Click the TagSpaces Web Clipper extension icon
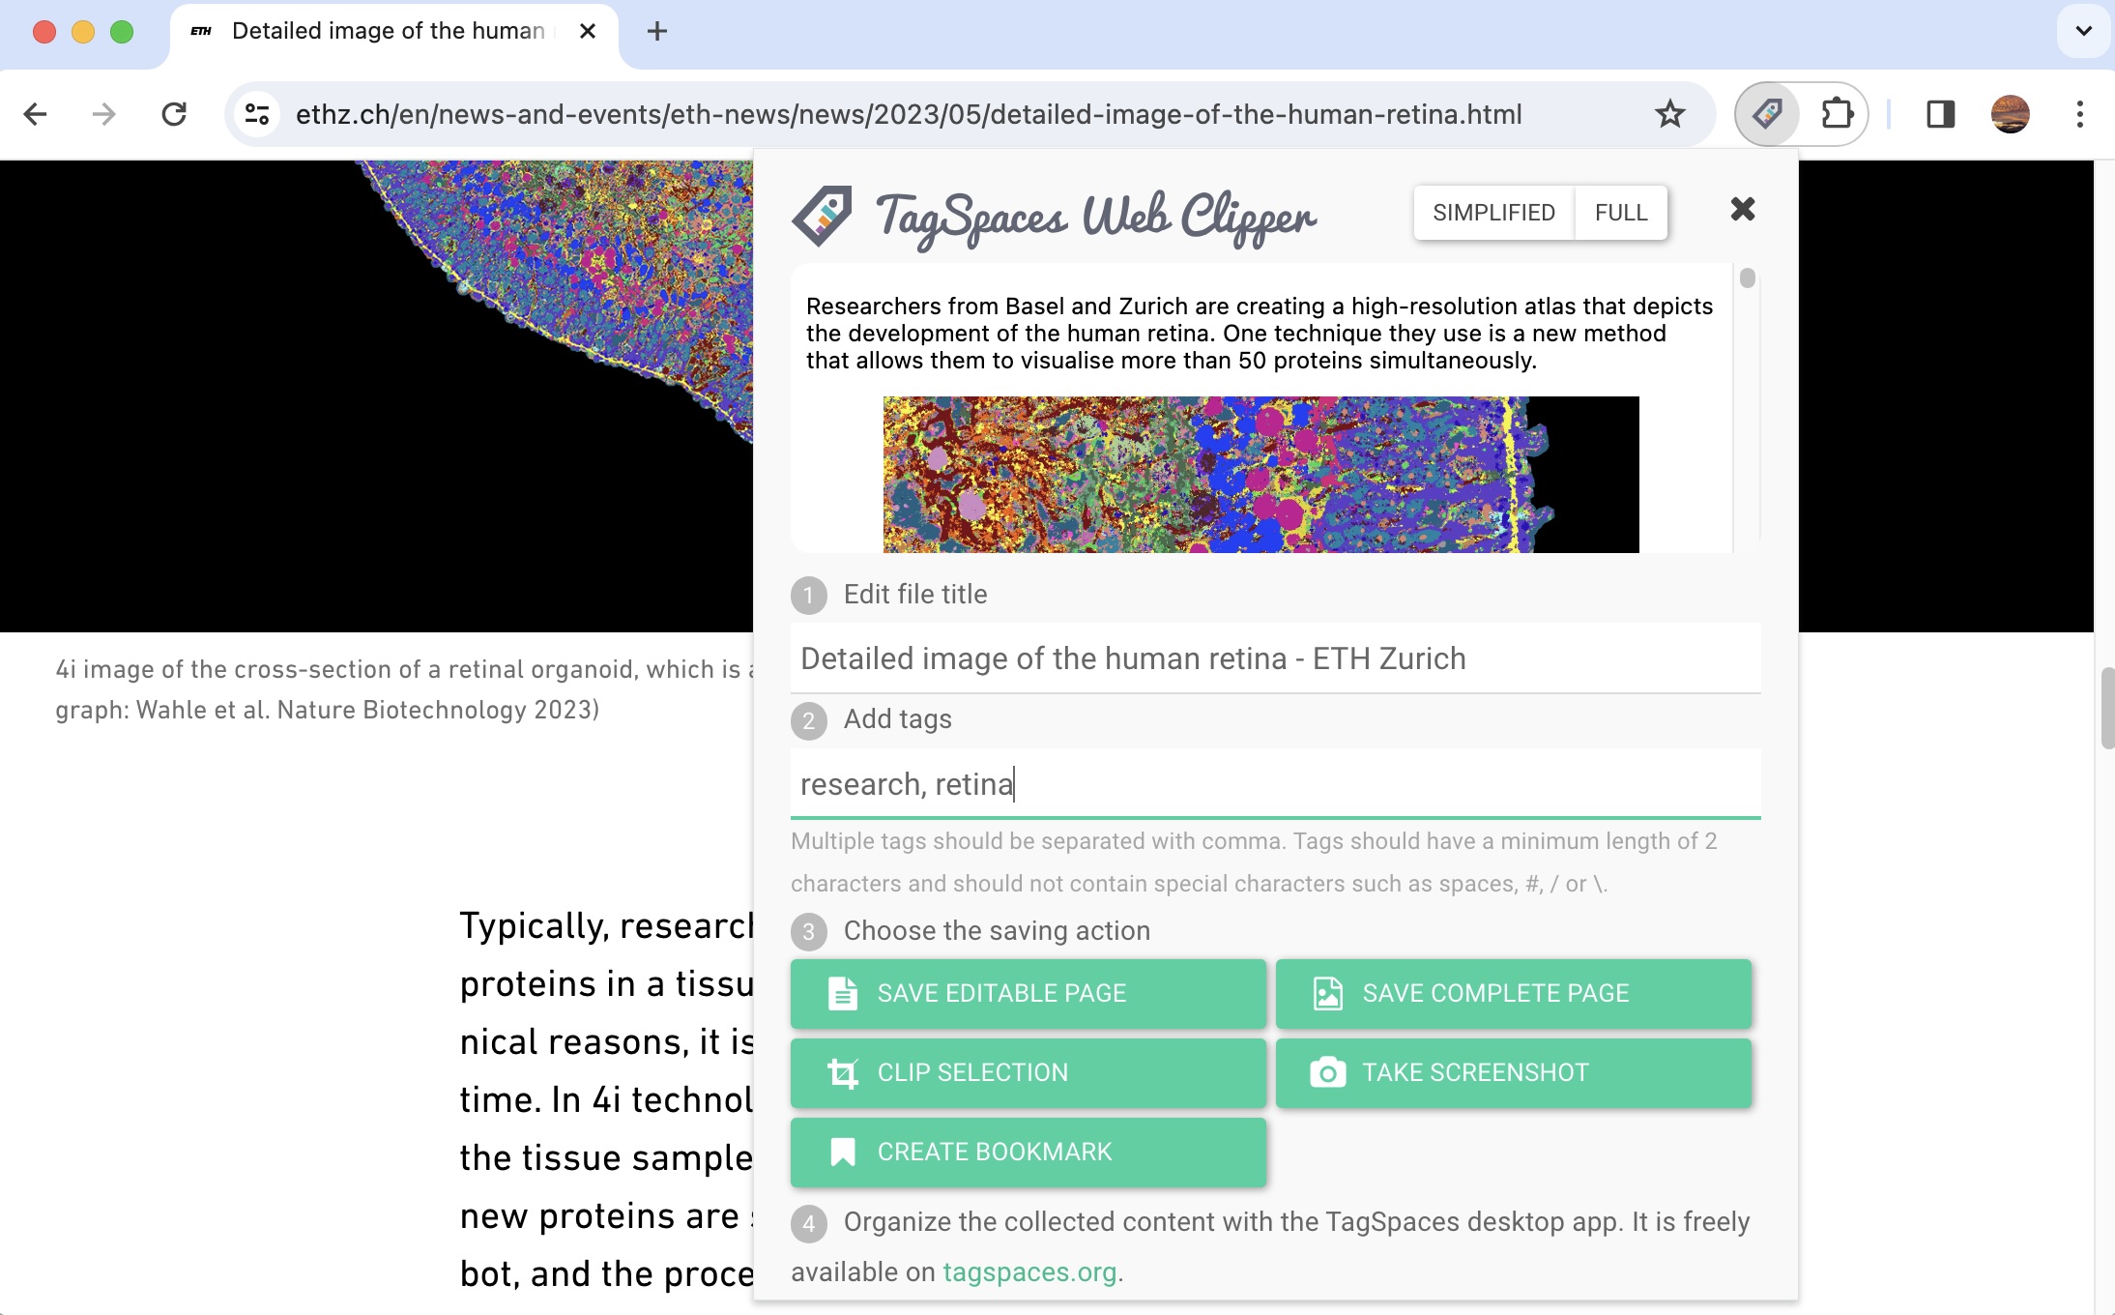 (1767, 114)
